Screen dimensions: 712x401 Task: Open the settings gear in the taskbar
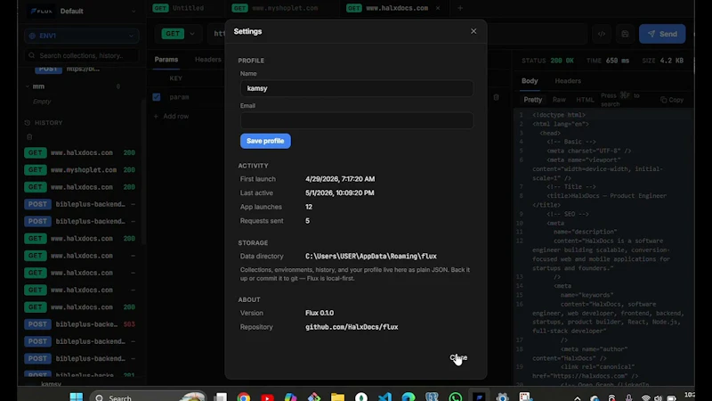point(502,397)
